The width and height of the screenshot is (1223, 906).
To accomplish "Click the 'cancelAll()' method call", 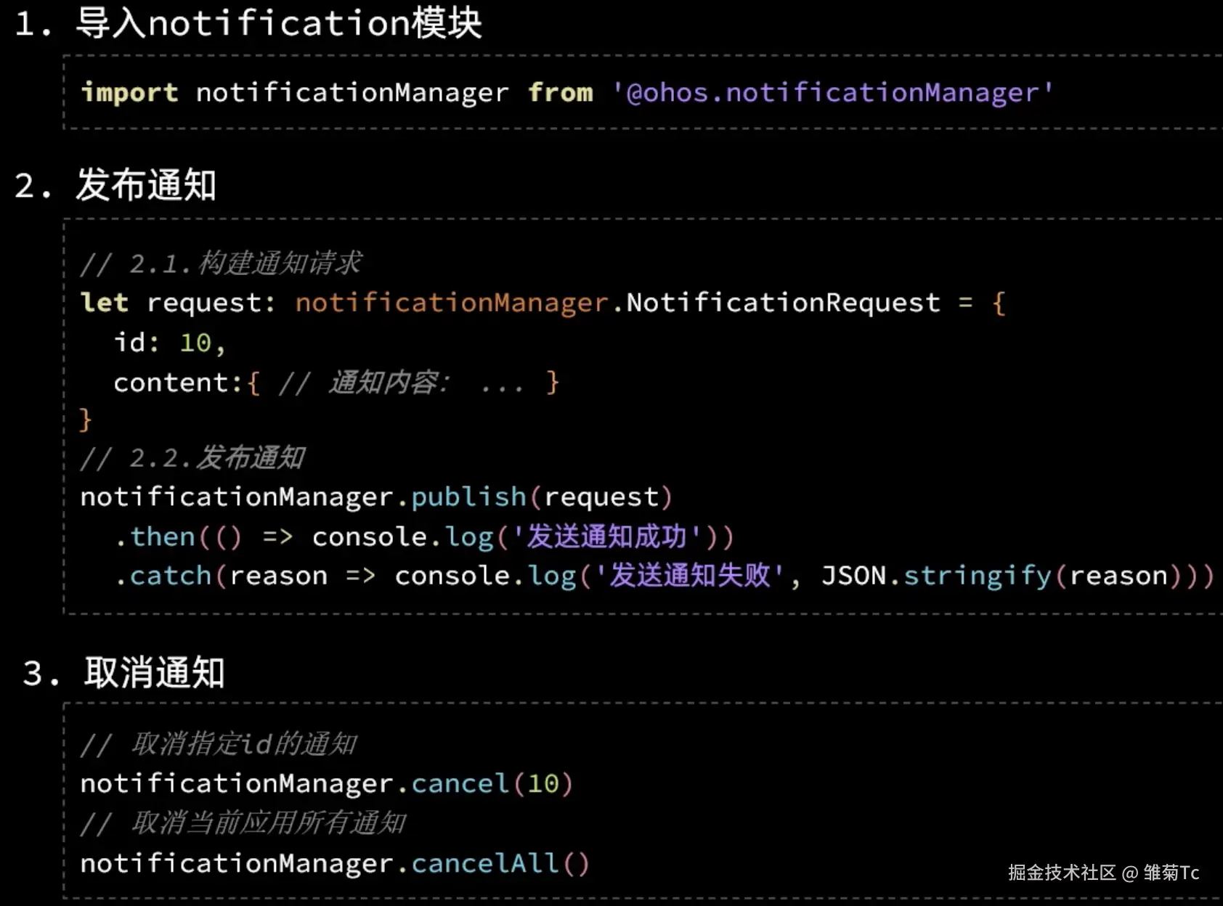I will click(x=500, y=864).
